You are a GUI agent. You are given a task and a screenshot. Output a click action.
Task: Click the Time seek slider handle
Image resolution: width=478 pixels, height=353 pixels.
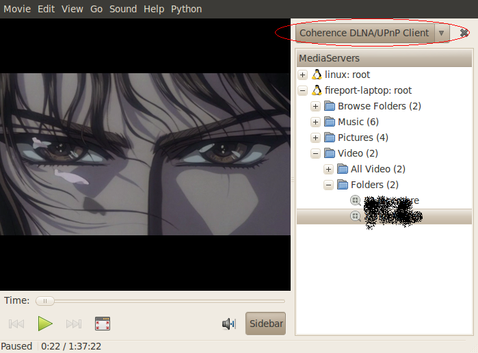(x=45, y=300)
